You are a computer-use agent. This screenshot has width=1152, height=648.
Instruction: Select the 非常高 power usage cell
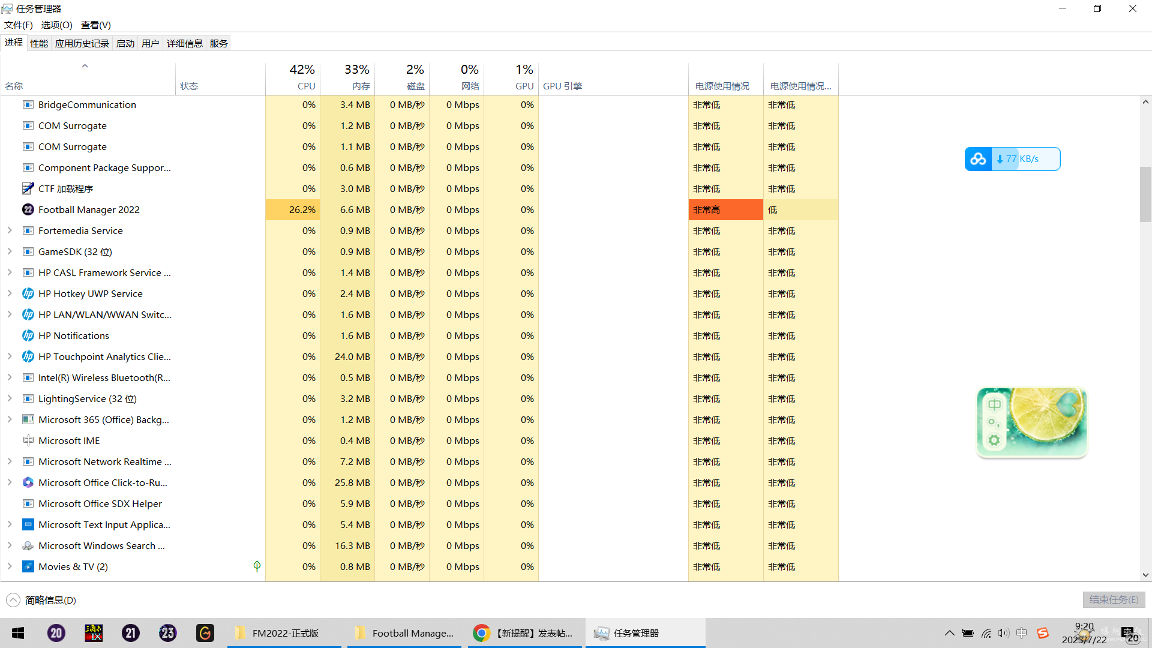(726, 209)
